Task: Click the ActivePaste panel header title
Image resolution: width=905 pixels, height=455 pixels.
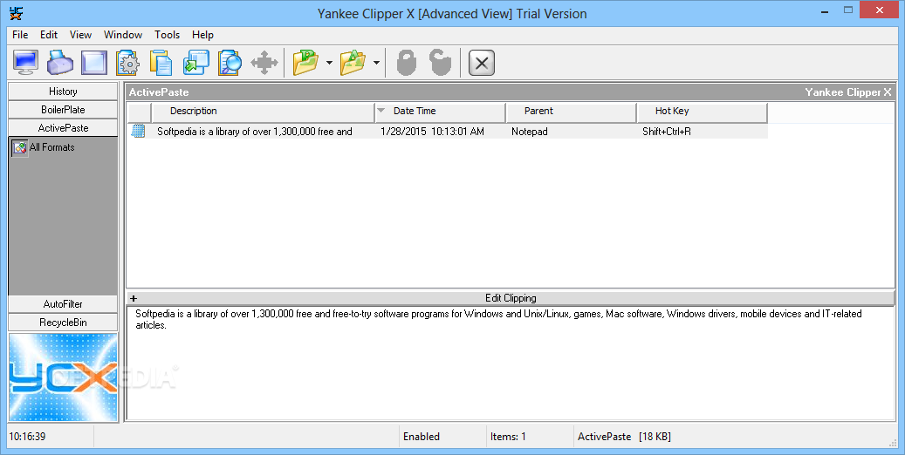Action: click(x=159, y=92)
